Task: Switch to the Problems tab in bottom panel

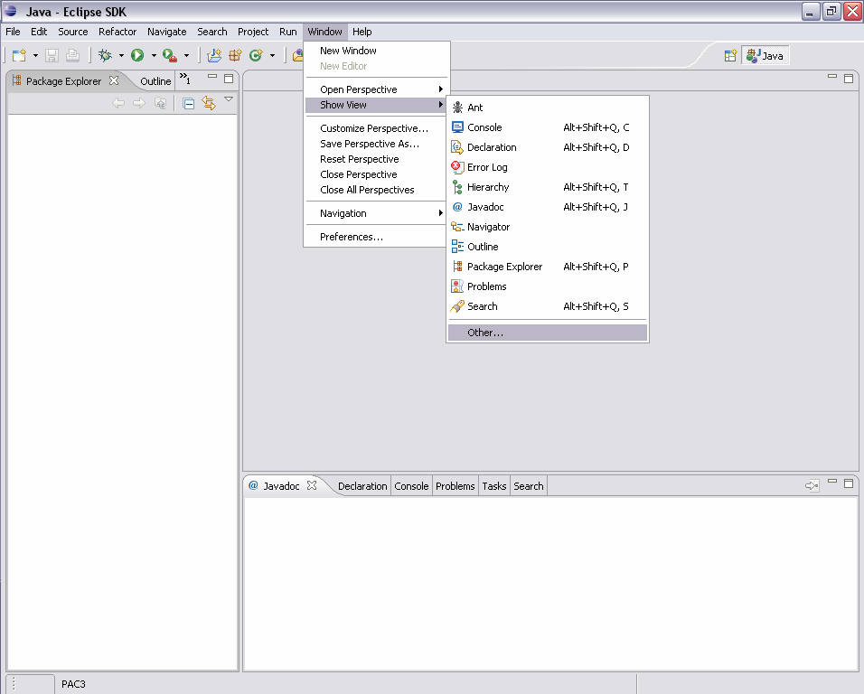Action: [x=455, y=486]
